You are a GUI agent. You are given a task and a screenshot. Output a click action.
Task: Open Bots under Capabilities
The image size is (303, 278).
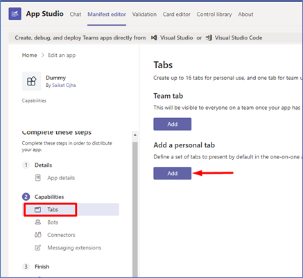(x=53, y=222)
